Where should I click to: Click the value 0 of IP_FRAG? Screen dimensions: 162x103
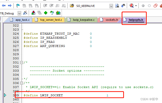[x=91, y=42]
